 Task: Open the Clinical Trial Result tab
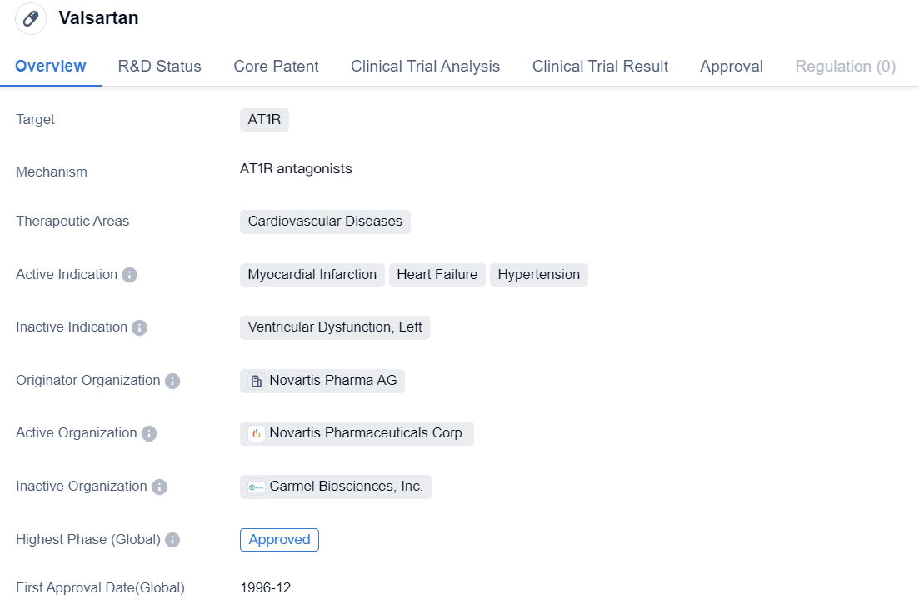point(600,67)
